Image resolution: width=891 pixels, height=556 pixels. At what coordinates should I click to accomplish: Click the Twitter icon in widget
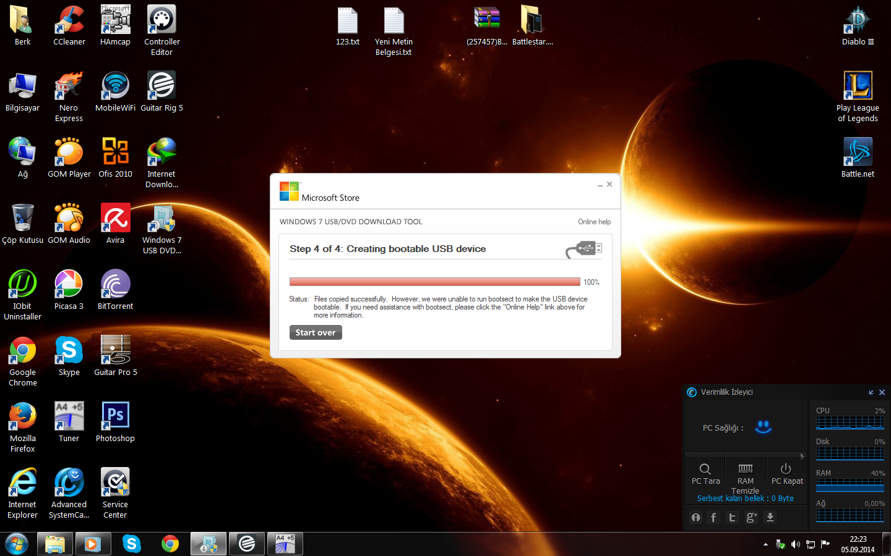pos(732,518)
